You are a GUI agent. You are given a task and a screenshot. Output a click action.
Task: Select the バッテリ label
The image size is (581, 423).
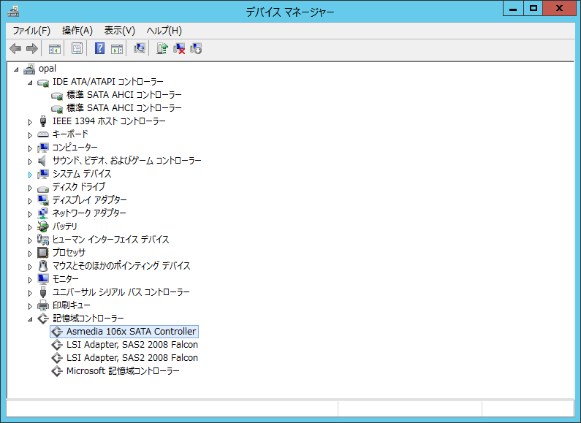[65, 226]
